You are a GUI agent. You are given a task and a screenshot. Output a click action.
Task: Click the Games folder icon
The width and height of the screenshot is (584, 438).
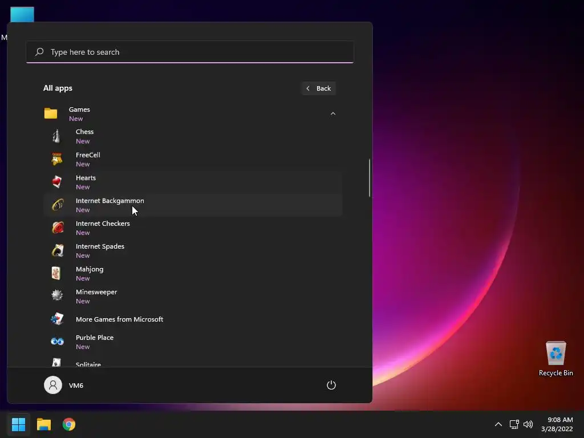click(51, 113)
